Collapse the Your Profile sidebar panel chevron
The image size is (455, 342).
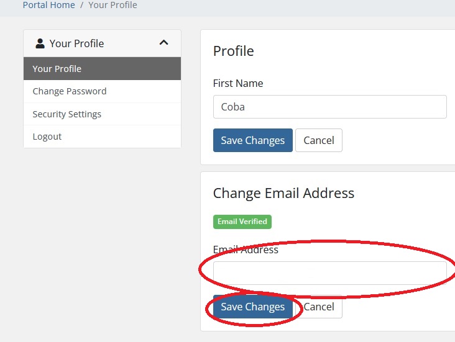point(163,43)
